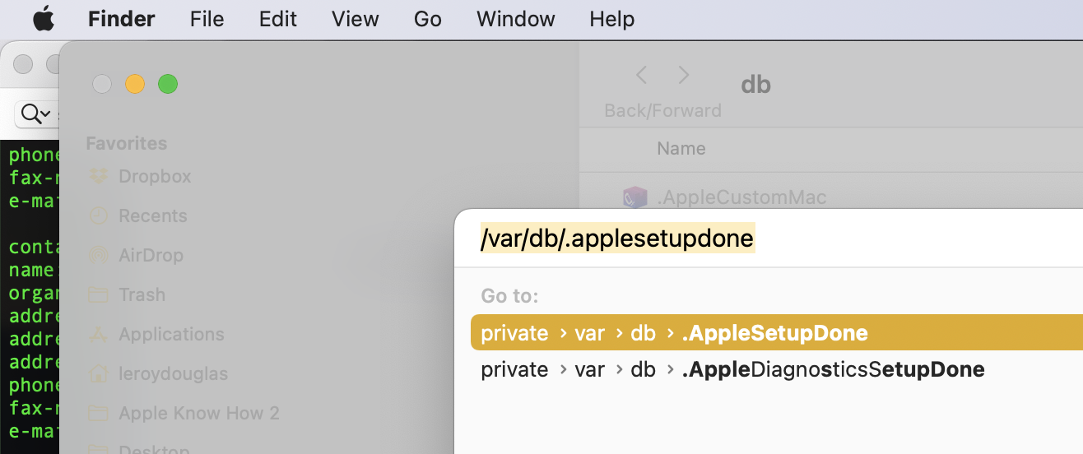
Task: Click the db window title
Action: [x=756, y=85]
